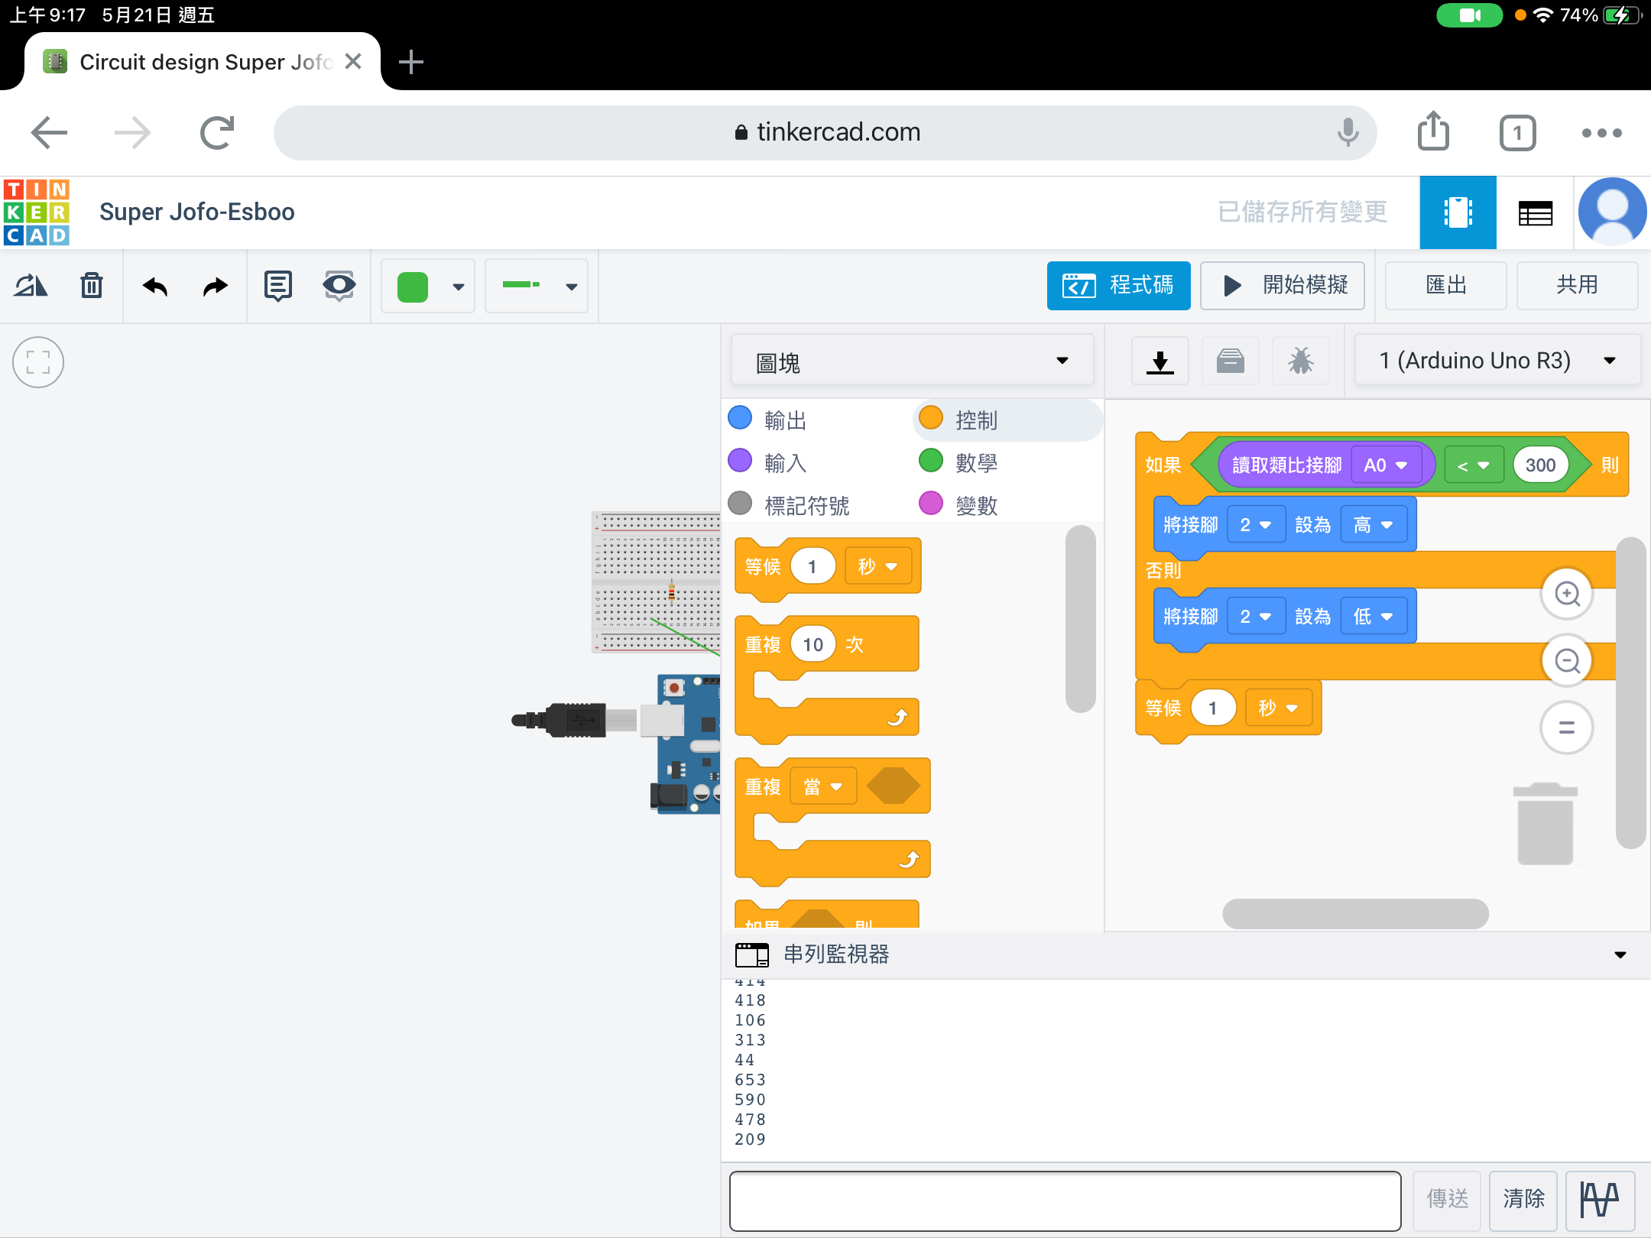Open the A0 pin dropdown in block

1386,465
